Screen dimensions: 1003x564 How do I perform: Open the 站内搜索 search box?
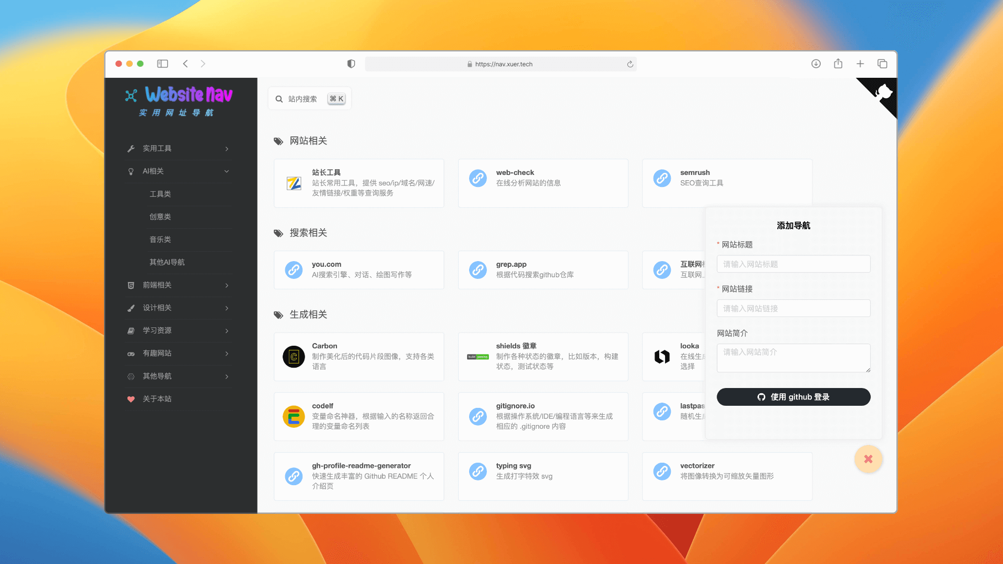click(310, 99)
